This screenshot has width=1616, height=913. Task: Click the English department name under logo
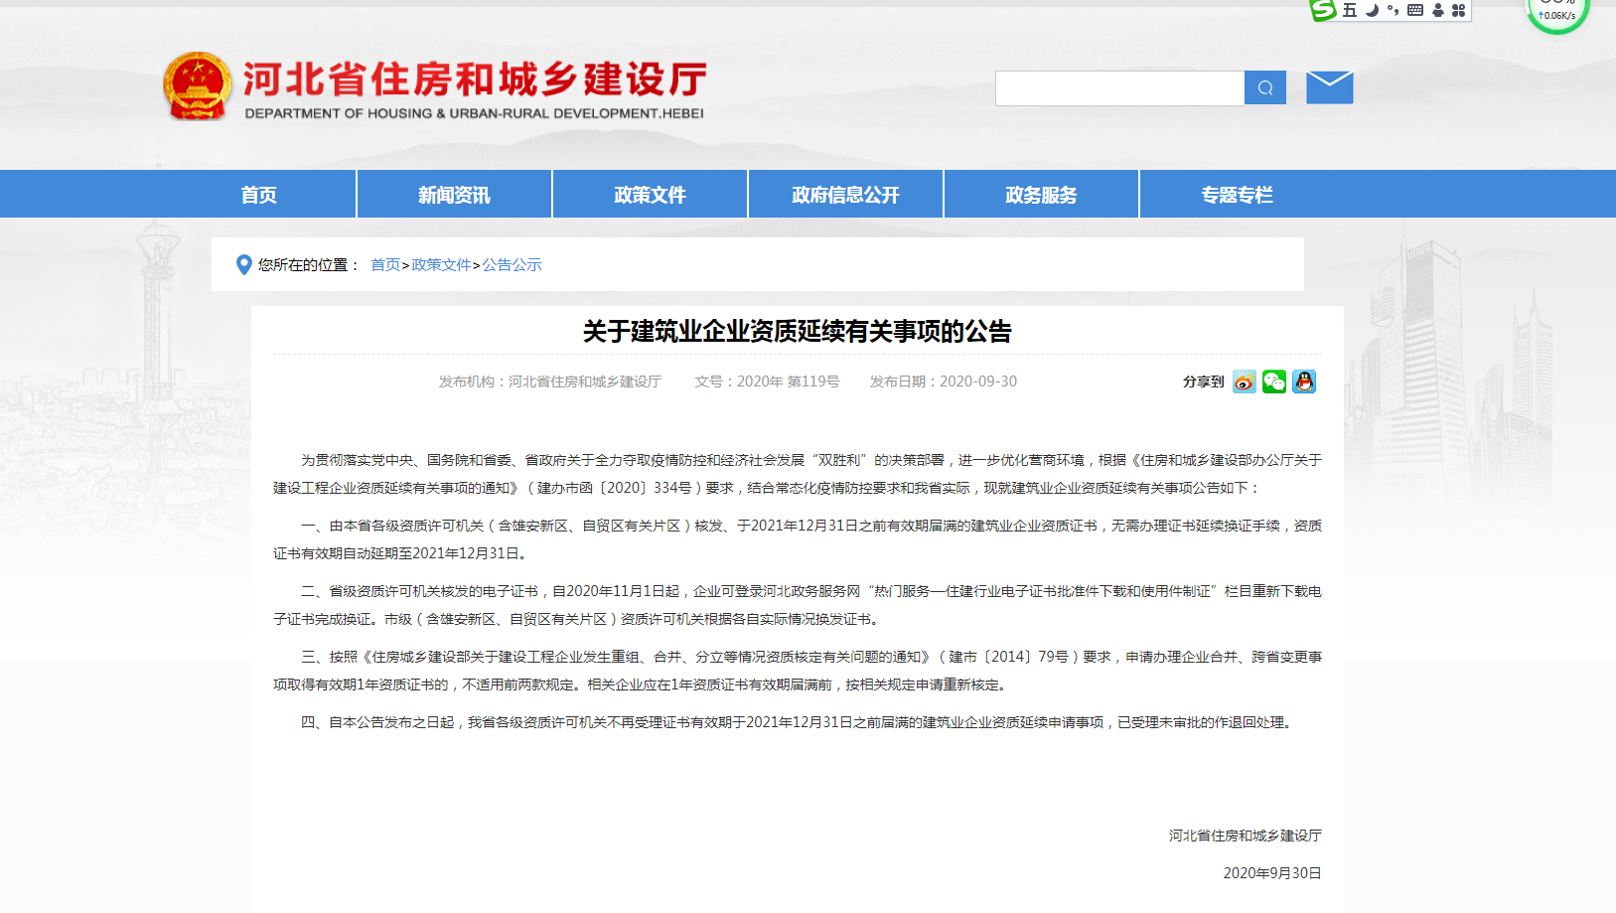pyautogui.click(x=474, y=113)
